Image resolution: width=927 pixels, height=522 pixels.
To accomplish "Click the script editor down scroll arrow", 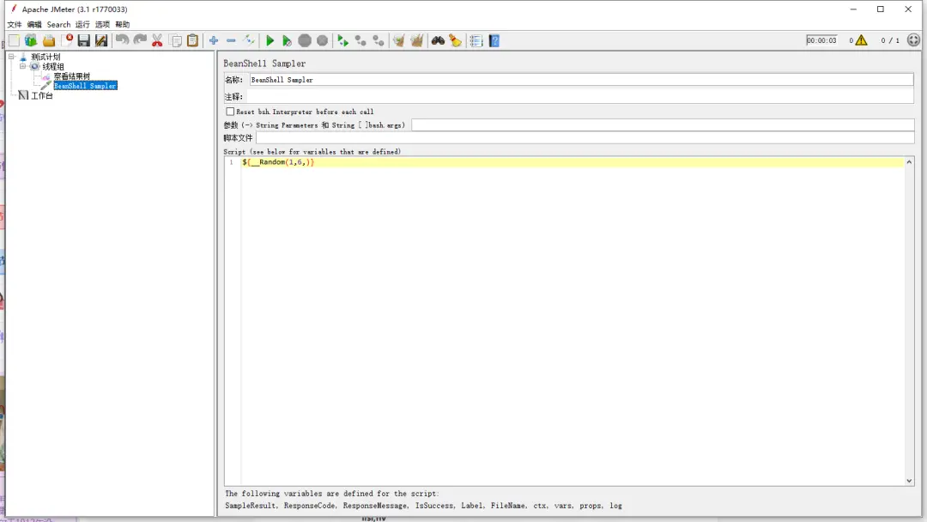I will 909,481.
